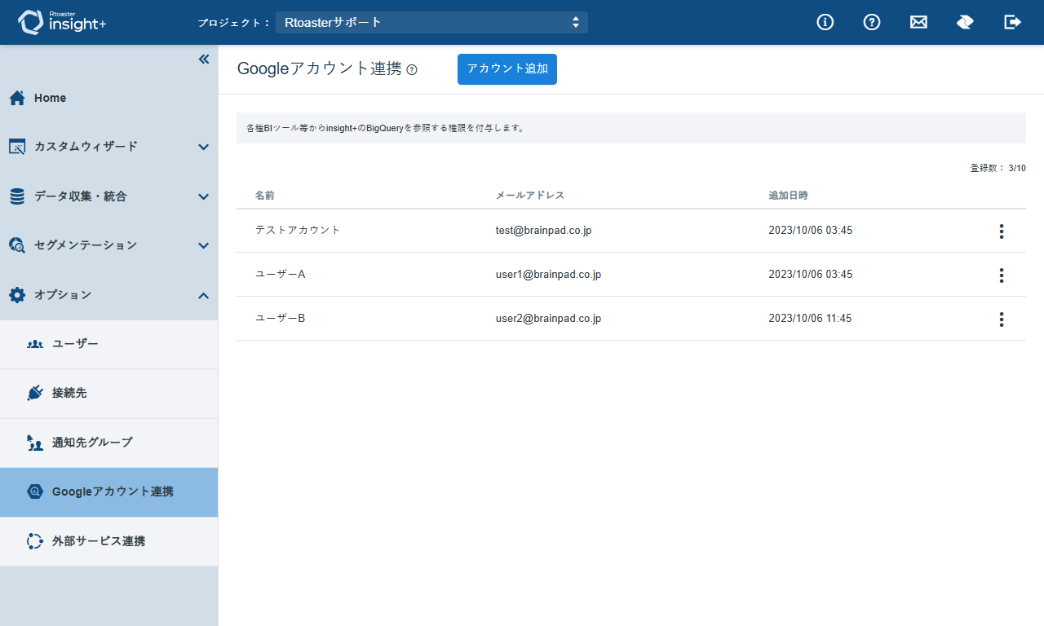The height and width of the screenshot is (626, 1044).
Task: Click the アカウント追加 button
Action: [x=507, y=69]
